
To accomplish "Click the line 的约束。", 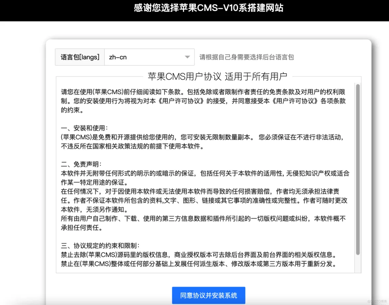I will pos(72,110).
